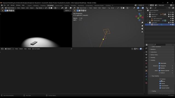Viewport: 175px width, 98px height.
Task: Disable Camera.001 in renders via camera icon
Action: (x=173, y=21)
